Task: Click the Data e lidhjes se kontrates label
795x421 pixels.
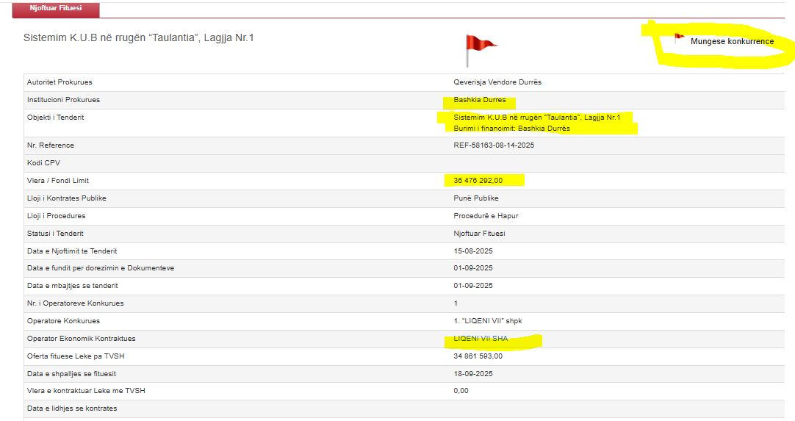Action: coord(72,409)
